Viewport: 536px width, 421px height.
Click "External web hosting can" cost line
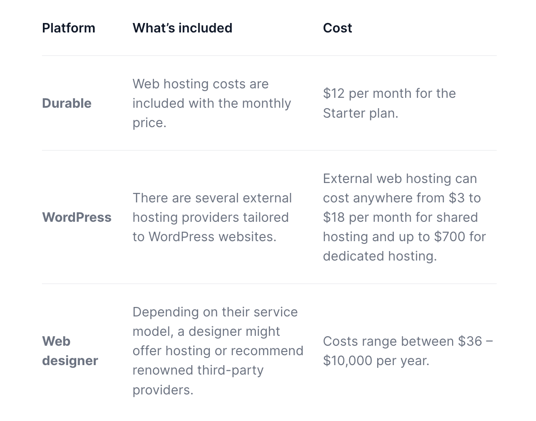(400, 178)
